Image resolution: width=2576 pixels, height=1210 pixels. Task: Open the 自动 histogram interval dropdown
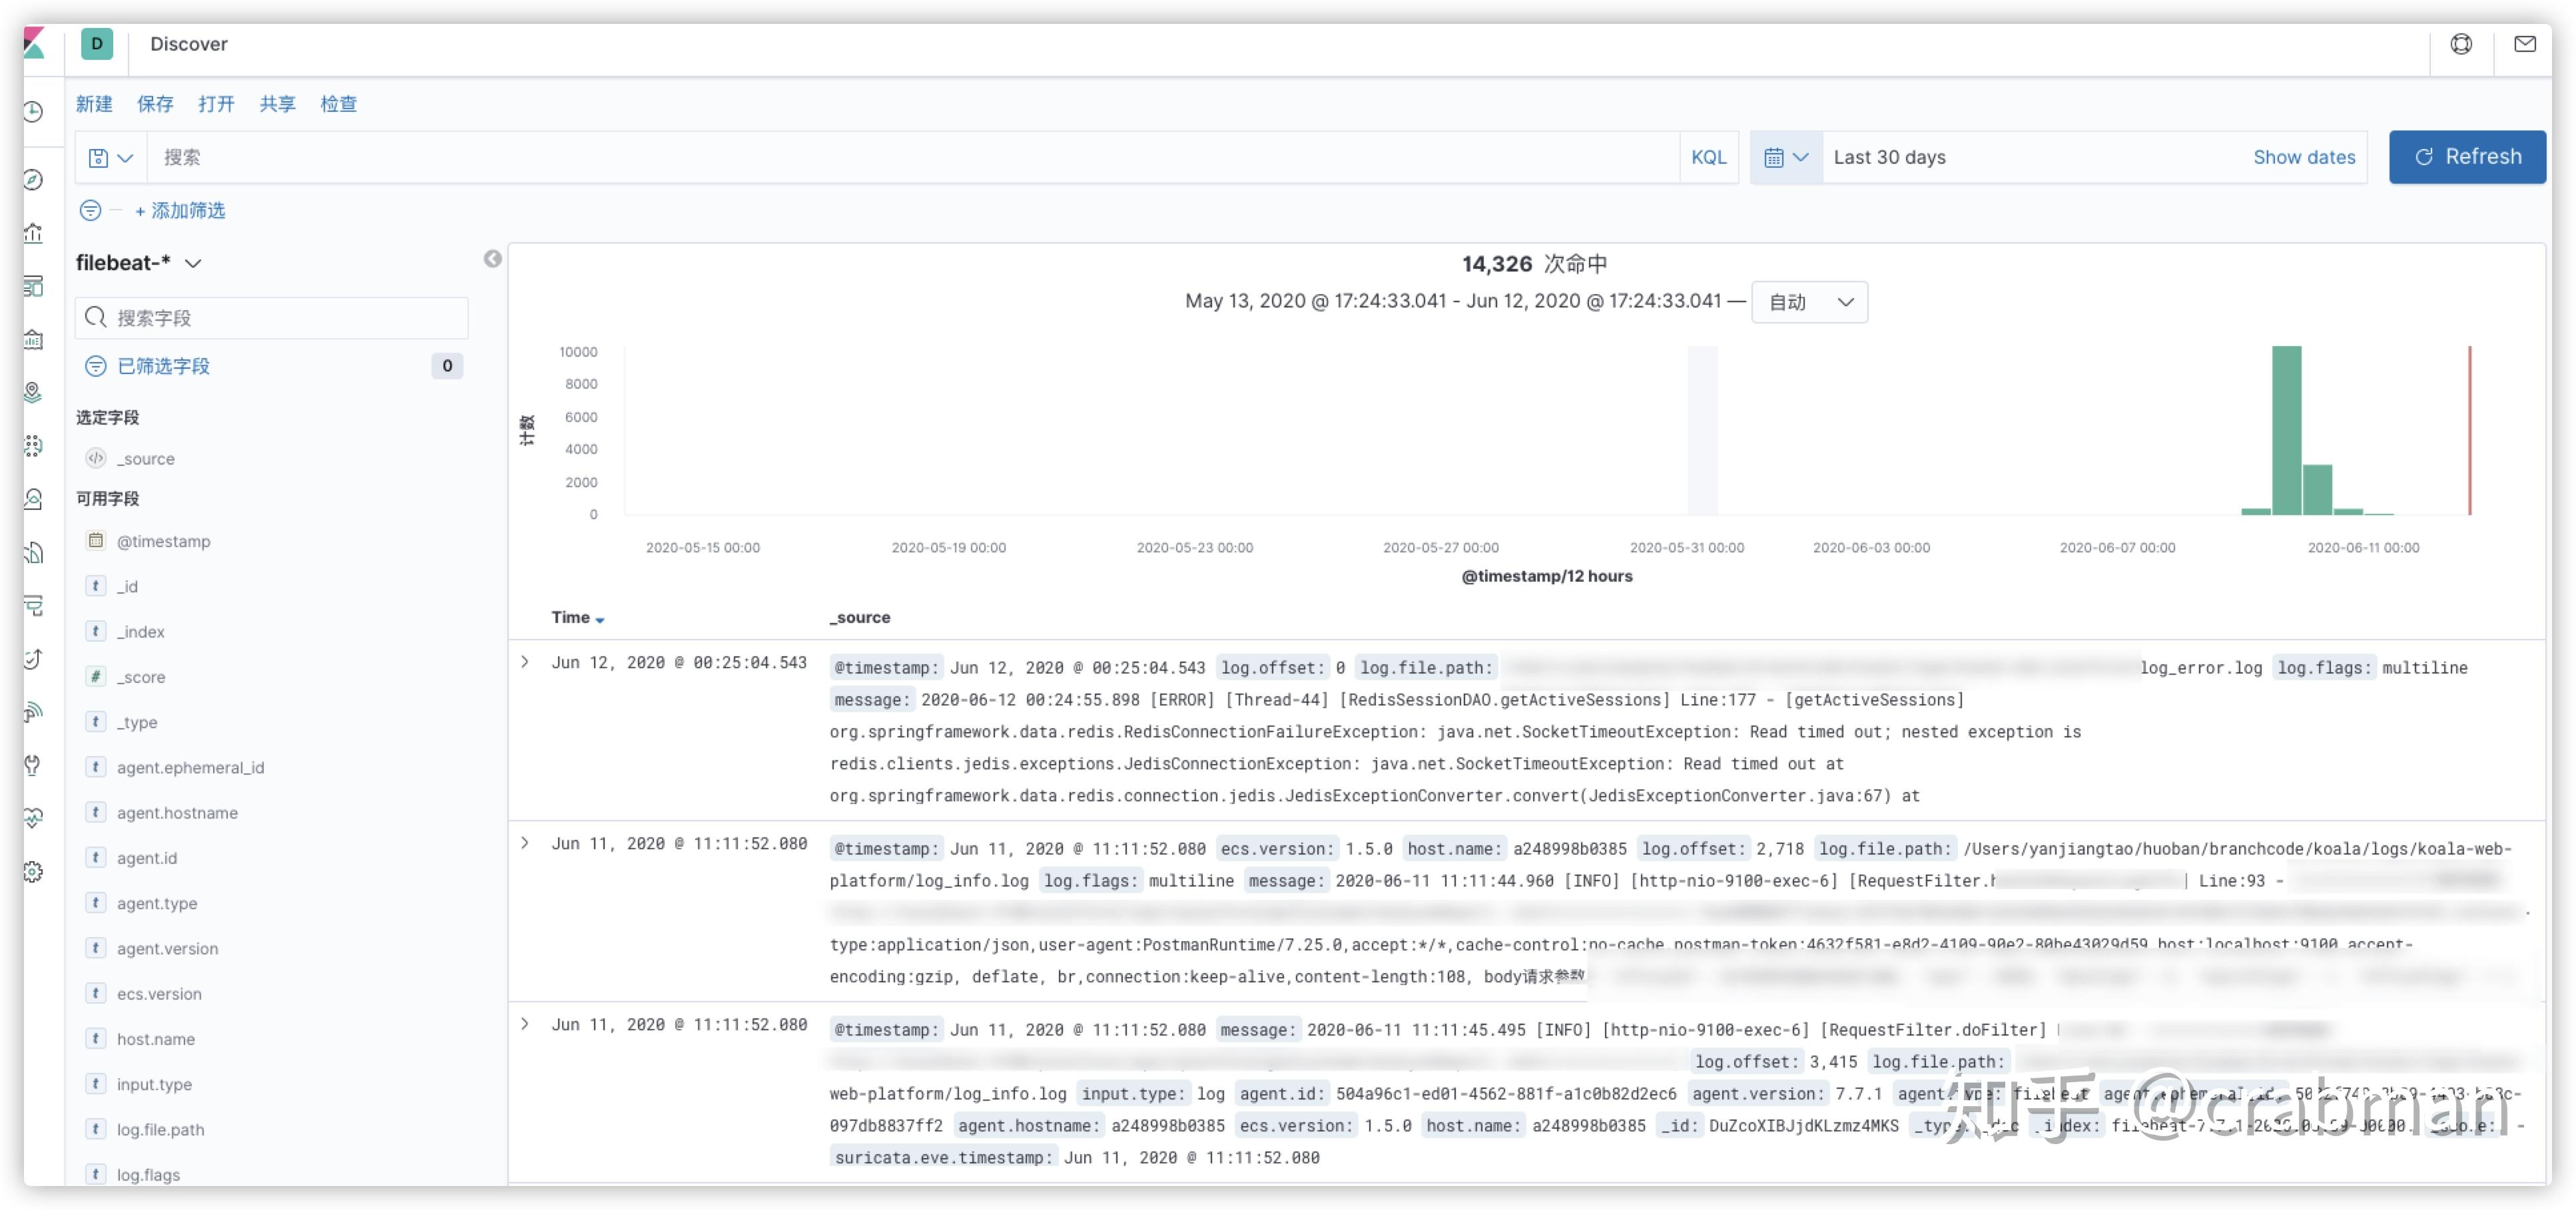(x=1808, y=302)
